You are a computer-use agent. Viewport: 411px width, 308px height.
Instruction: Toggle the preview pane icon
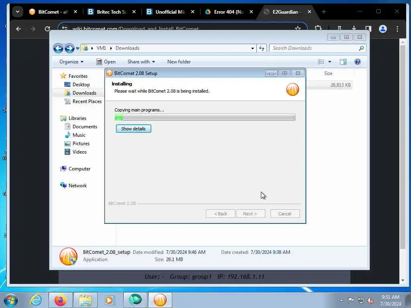pos(343,62)
